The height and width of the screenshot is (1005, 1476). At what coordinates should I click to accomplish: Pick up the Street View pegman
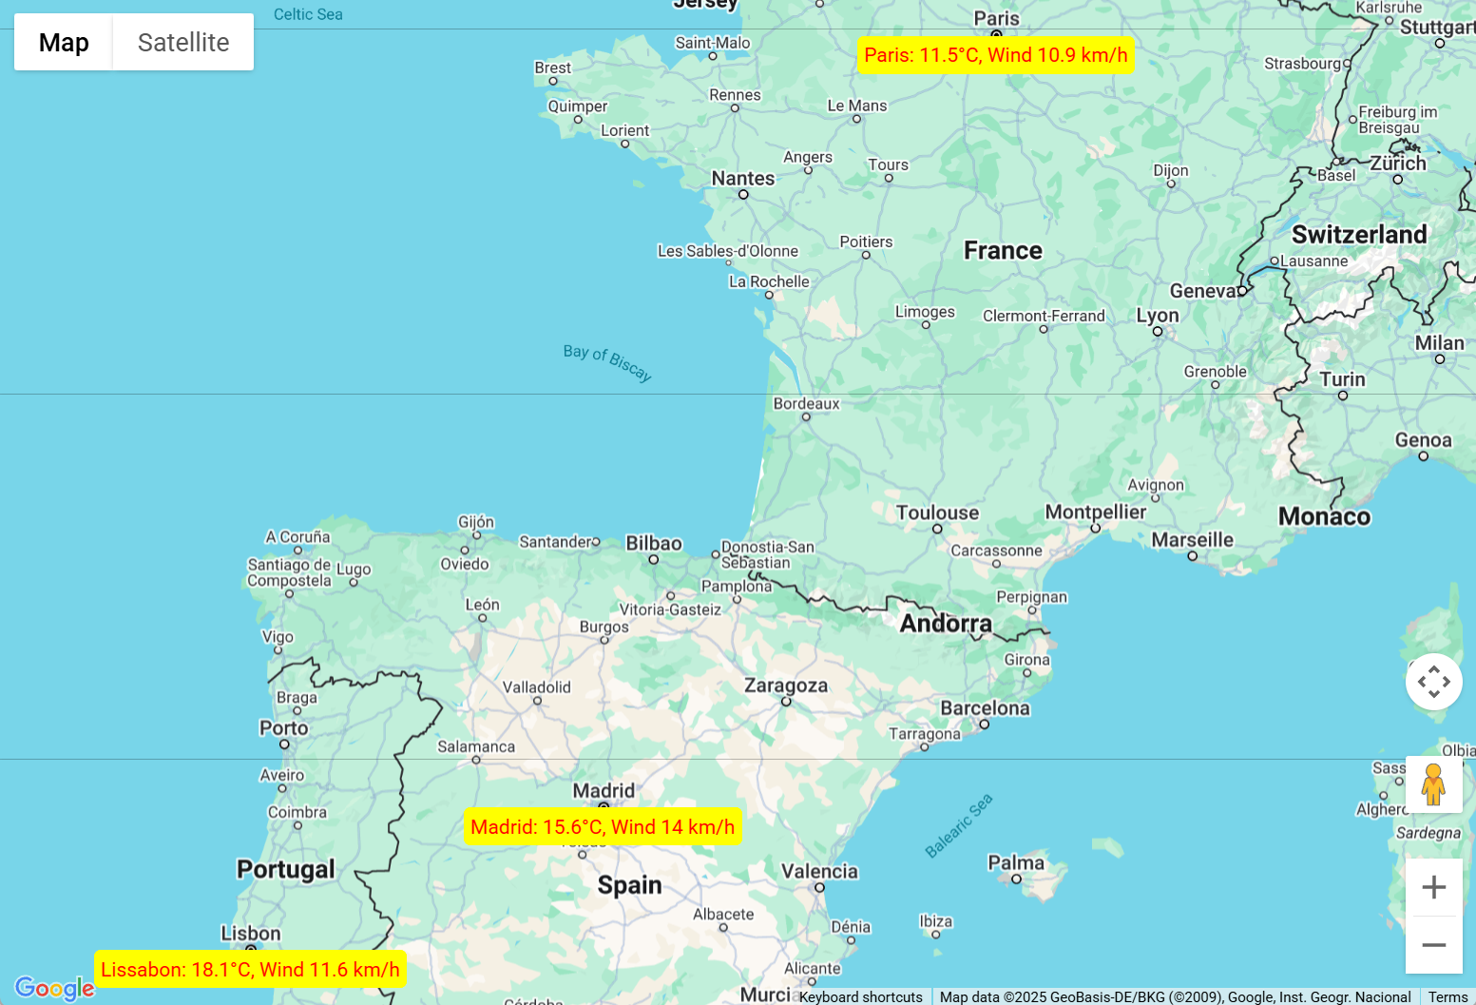click(x=1433, y=784)
